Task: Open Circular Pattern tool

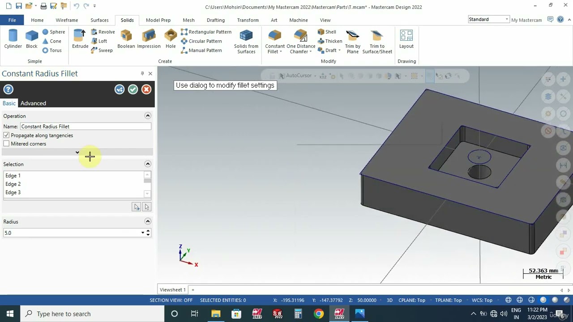Action: click(x=201, y=41)
